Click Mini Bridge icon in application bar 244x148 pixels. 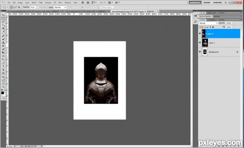click(88, 2)
